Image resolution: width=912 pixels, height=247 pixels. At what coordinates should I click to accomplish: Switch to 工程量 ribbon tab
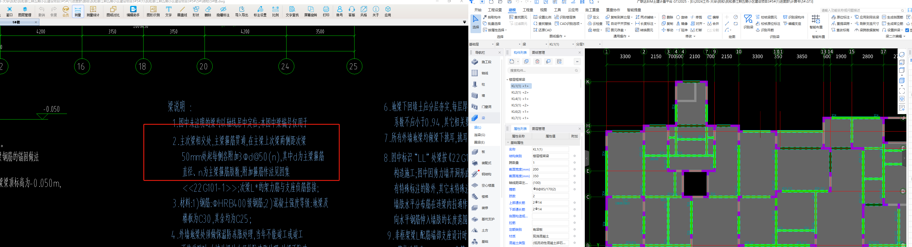click(527, 10)
